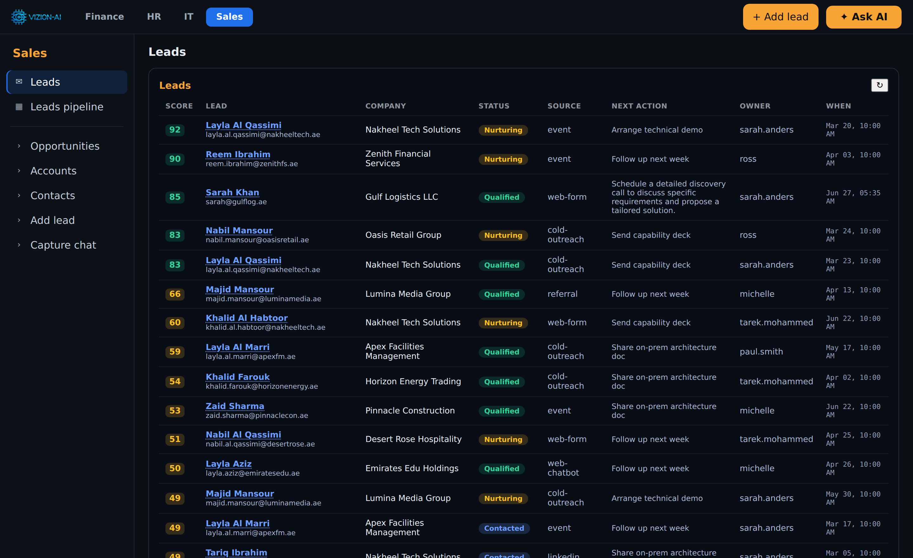The image size is (913, 558).
Task: Expand the Add lead sidebar chevron
Action: (x=19, y=220)
